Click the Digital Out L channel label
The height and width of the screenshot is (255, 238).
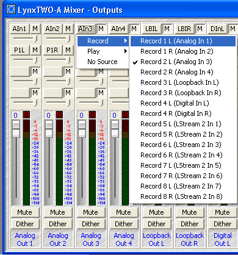click(223, 239)
